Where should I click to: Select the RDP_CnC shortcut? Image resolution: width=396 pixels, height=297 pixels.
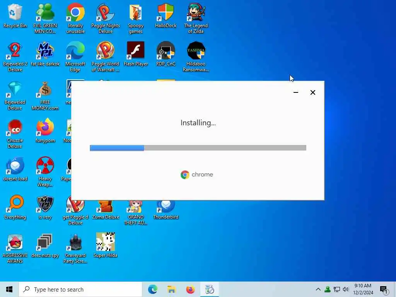[x=166, y=54]
